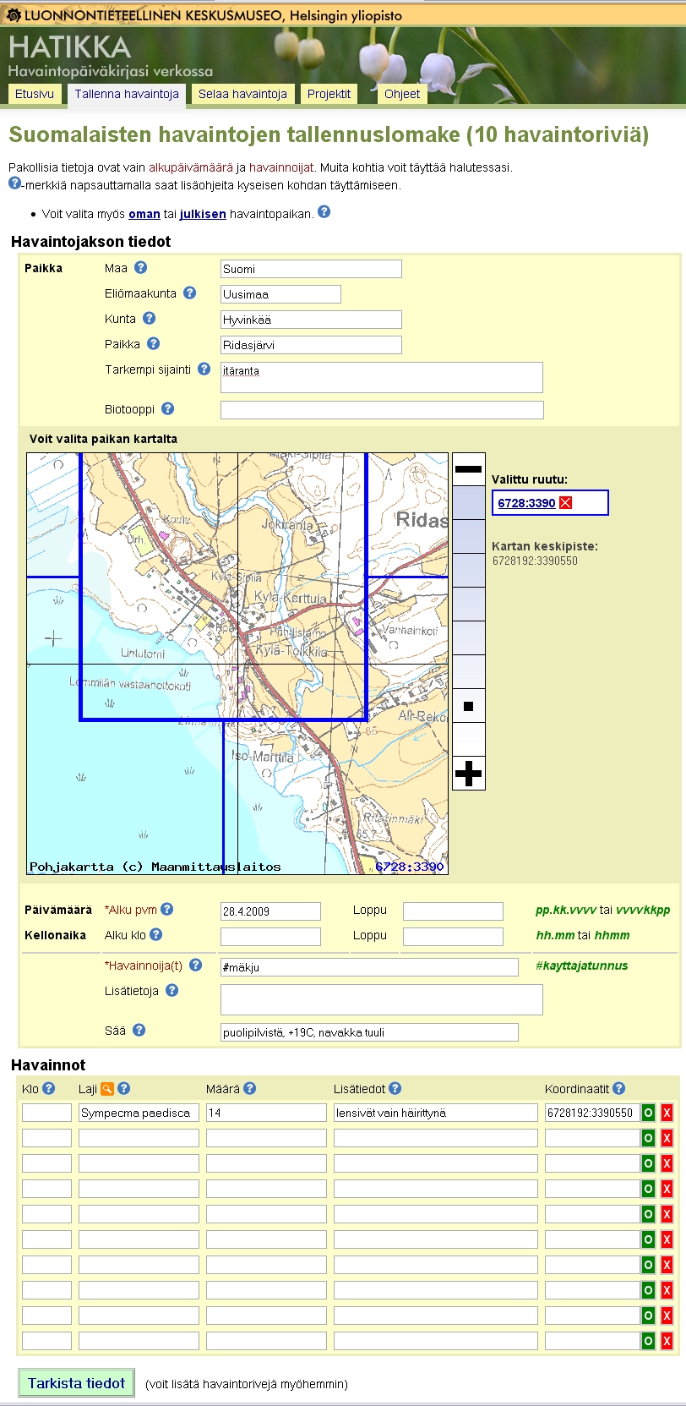686x1406 pixels.
Task: Open species search magnifier next to Laji
Action: point(107,1089)
